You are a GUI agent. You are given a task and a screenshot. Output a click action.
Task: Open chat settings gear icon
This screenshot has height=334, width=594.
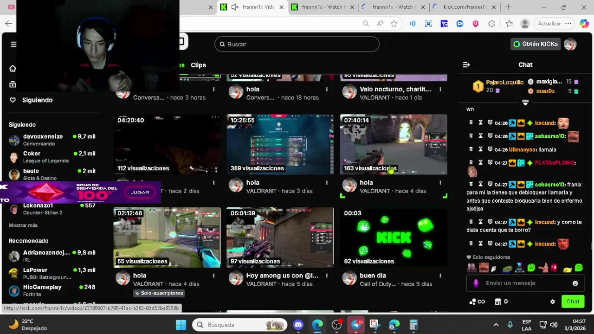click(x=553, y=302)
